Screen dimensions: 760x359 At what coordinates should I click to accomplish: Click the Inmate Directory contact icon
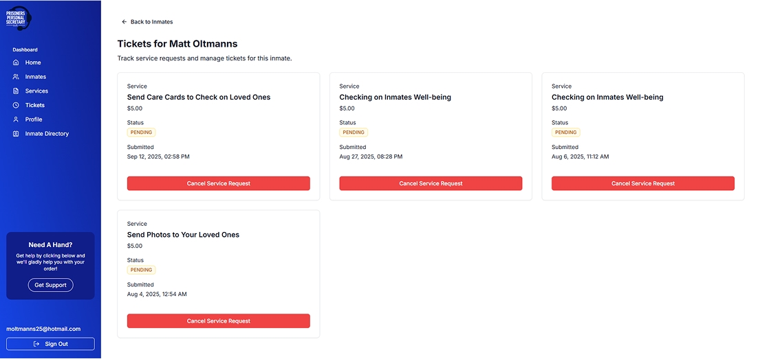coord(16,134)
